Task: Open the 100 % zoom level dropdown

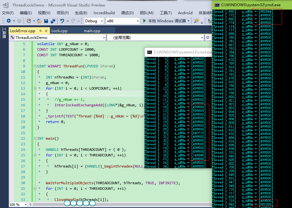Action: tap(25, 205)
